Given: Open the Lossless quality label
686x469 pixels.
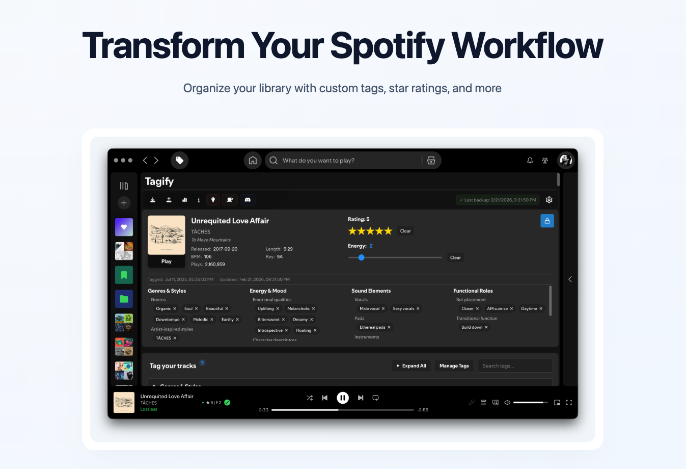Looking at the screenshot, I should [149, 409].
